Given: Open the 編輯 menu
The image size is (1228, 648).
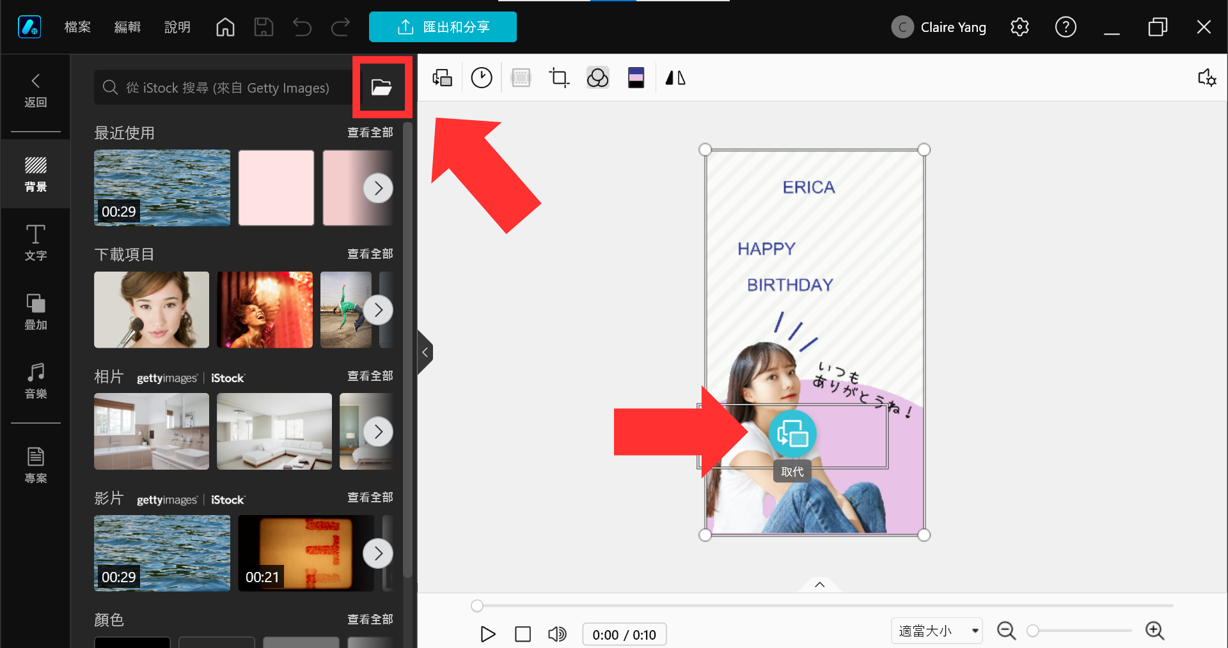Looking at the screenshot, I should click(127, 27).
